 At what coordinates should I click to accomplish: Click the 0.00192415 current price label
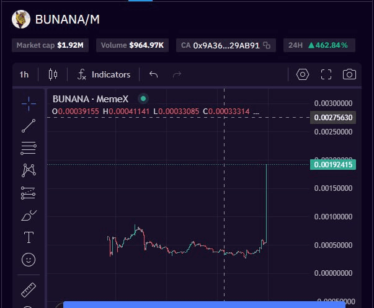[333, 165]
